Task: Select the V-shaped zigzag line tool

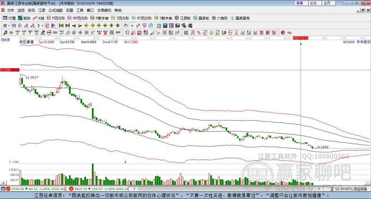Action: tap(159, 33)
